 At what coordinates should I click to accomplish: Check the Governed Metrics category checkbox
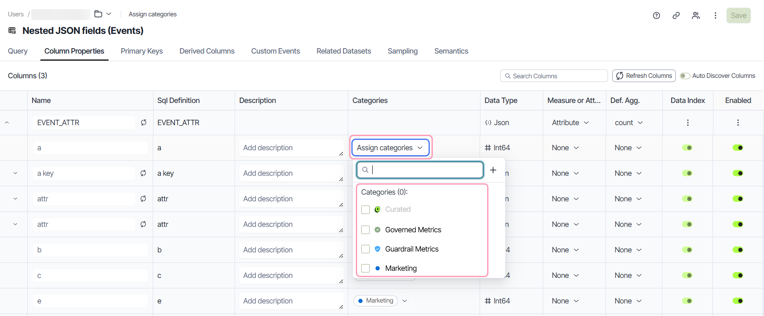[x=365, y=230]
